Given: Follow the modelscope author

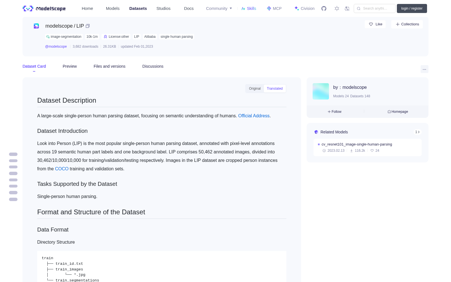Looking at the screenshot, I should [x=334, y=112].
